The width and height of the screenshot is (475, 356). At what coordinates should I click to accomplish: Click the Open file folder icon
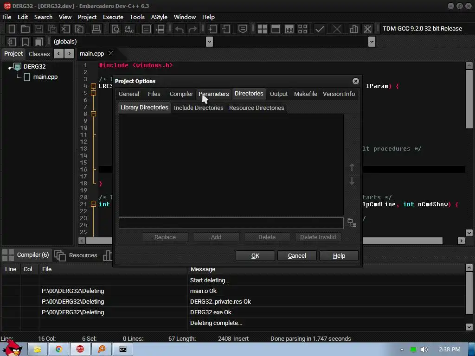point(25,29)
